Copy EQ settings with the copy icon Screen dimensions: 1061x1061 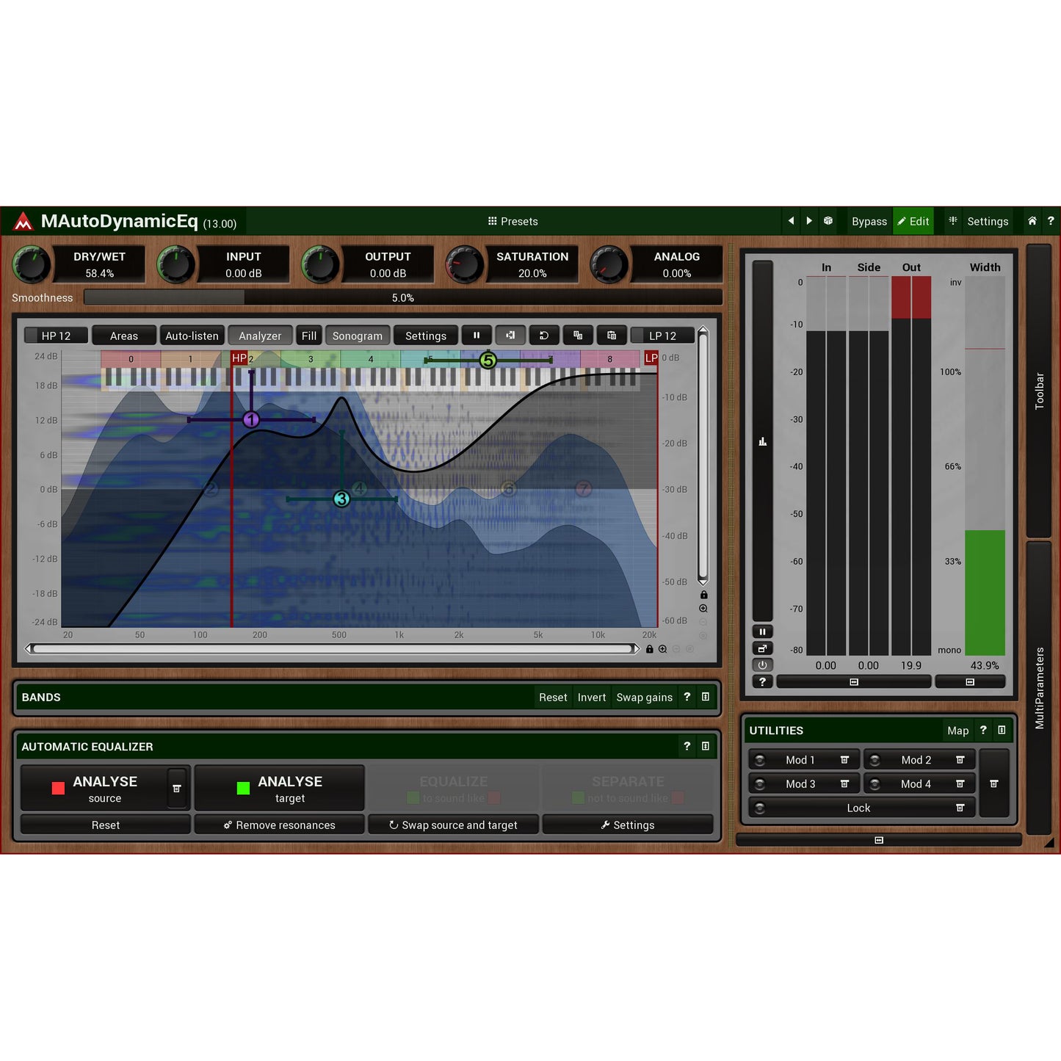click(x=578, y=336)
